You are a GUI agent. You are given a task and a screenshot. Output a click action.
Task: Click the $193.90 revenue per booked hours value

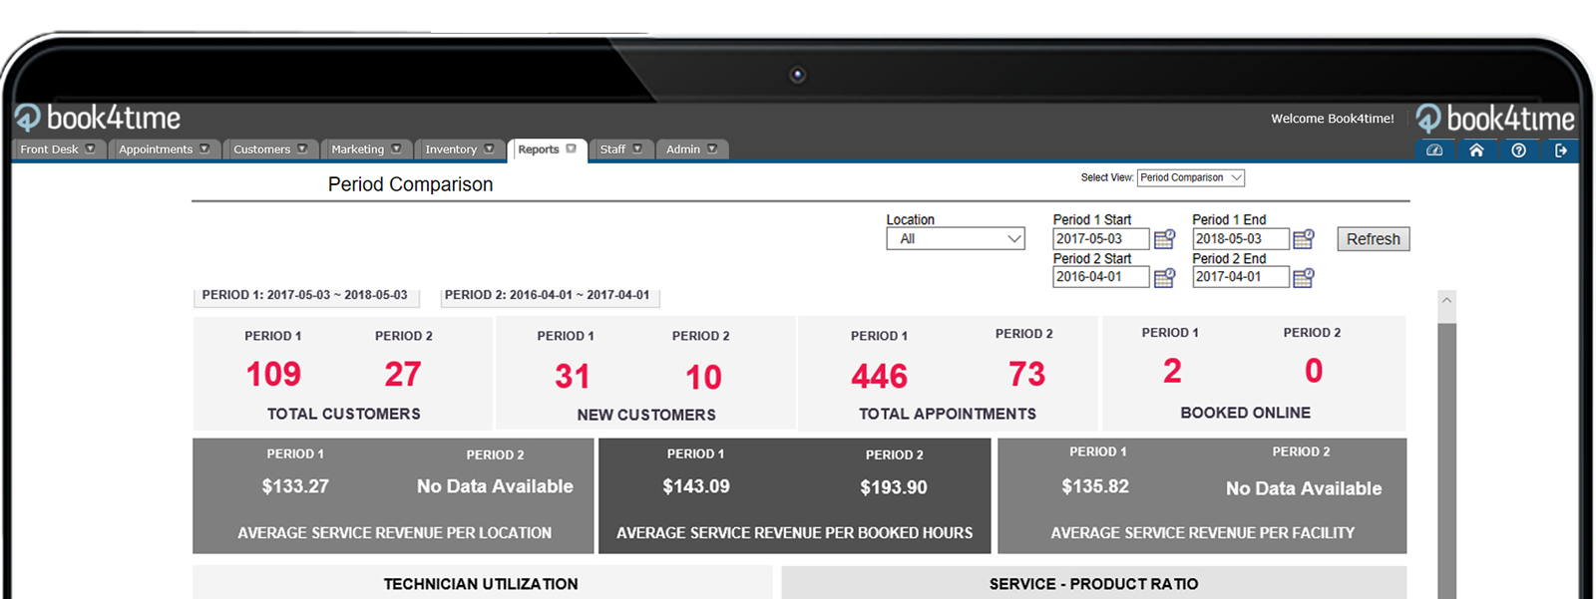[x=894, y=487]
